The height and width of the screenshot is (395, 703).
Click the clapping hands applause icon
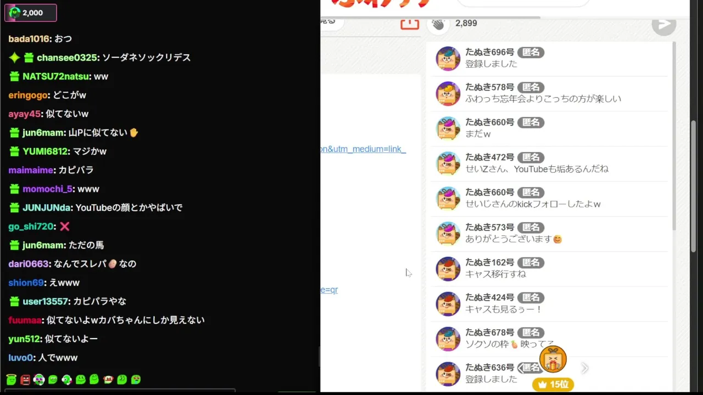438,24
